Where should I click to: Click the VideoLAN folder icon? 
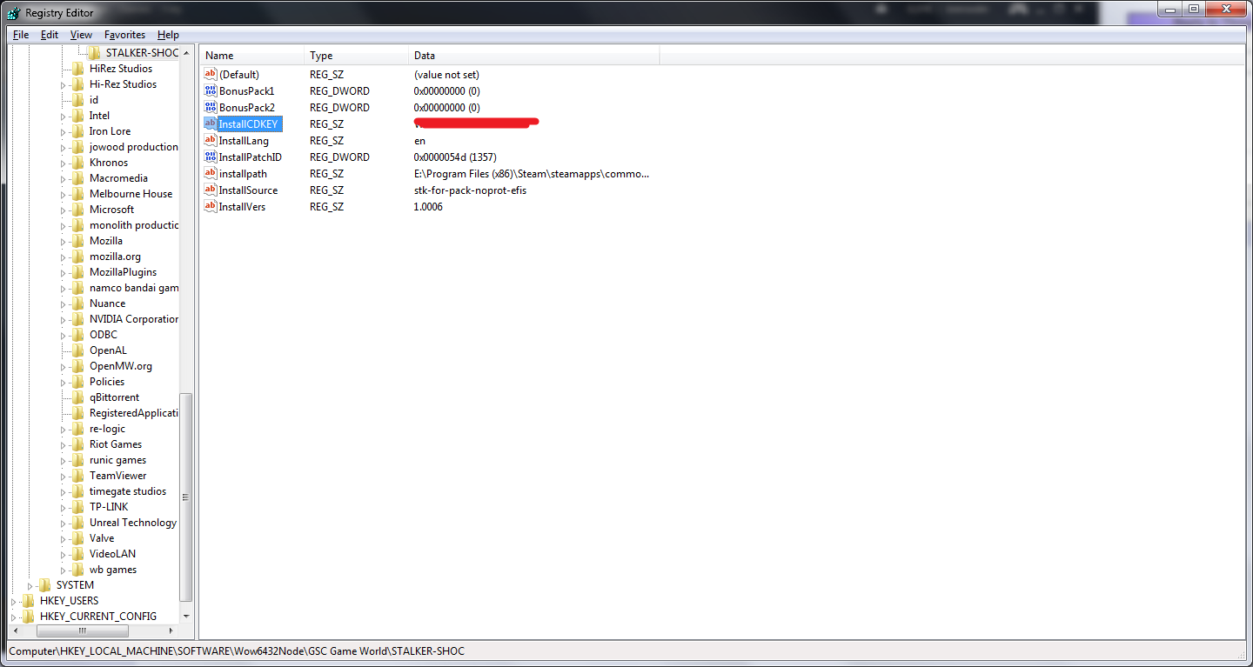click(x=78, y=553)
